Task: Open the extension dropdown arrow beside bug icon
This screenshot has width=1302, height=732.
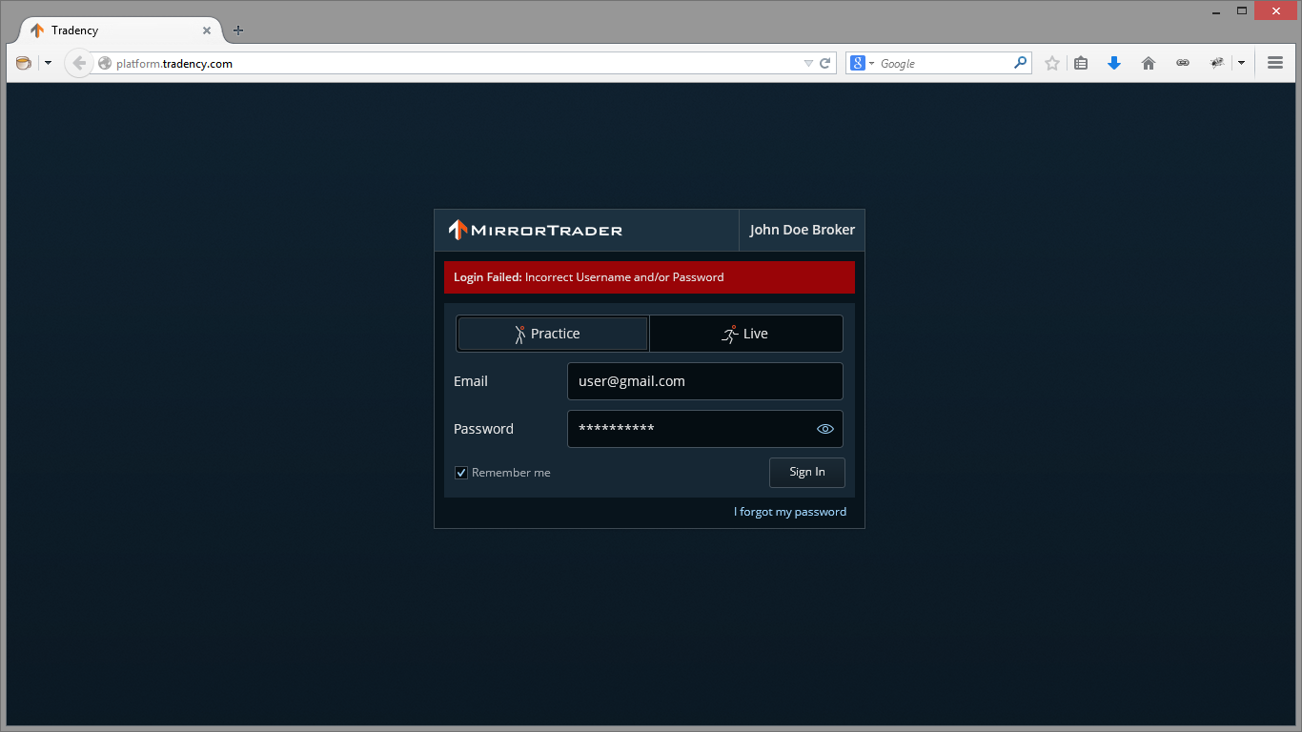Action: coord(1241,63)
